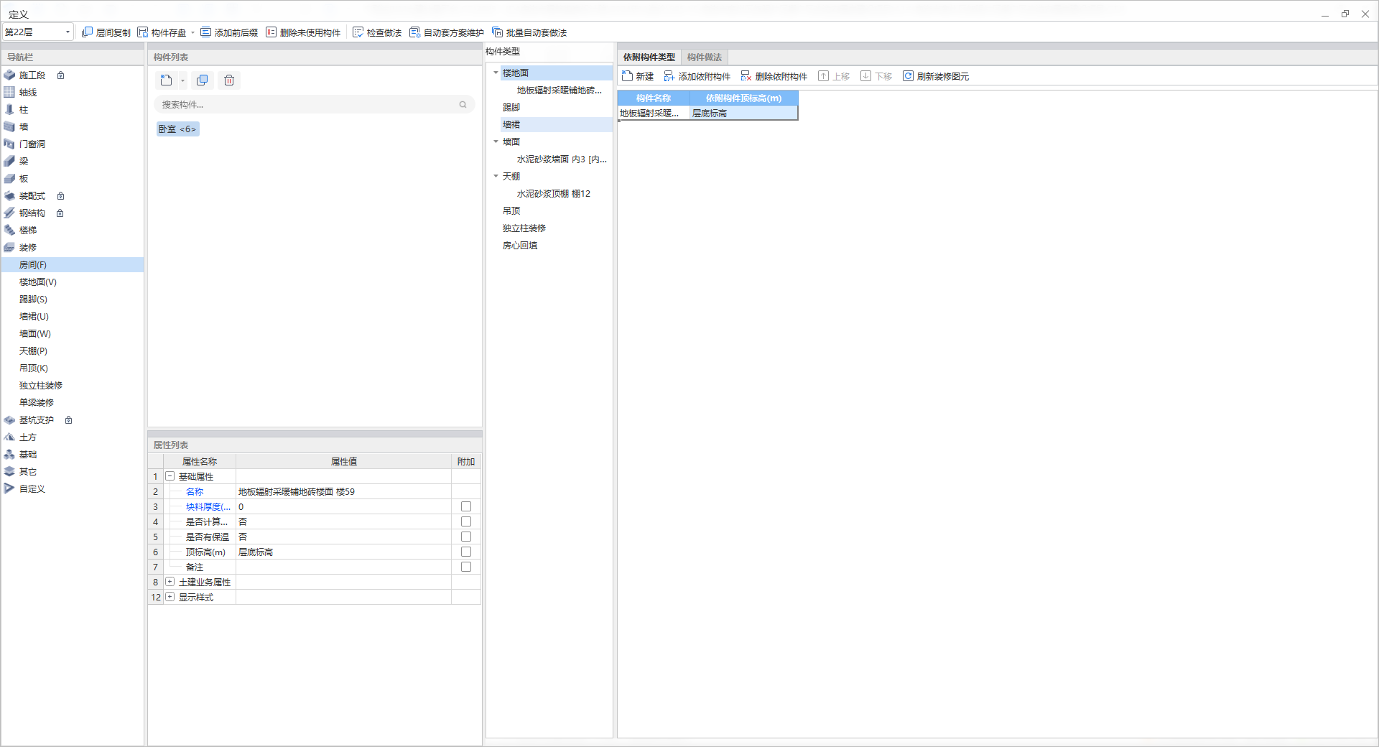Tick the 附加 checkbox for 是否计算 row
Screen dimensions: 1379x747
pyautogui.click(x=466, y=522)
